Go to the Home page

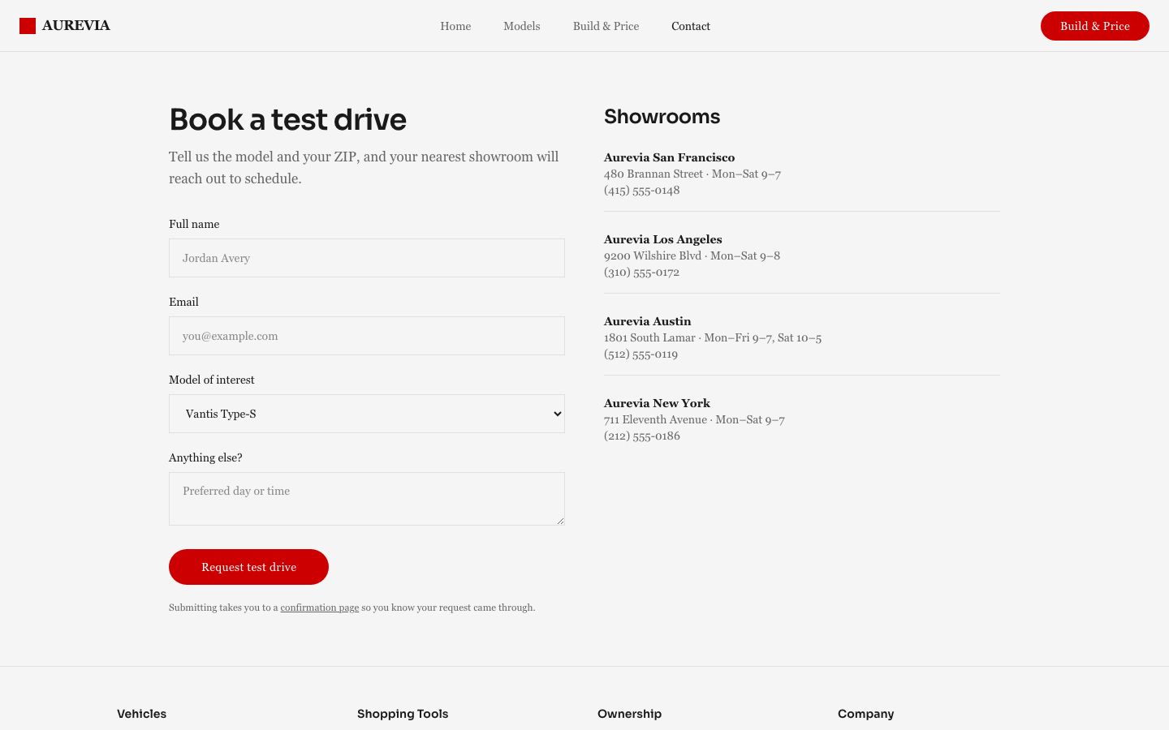(455, 26)
